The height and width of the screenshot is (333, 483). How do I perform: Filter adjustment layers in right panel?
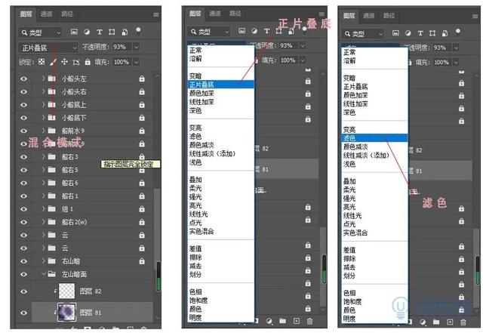pyautogui.click(x=408, y=33)
